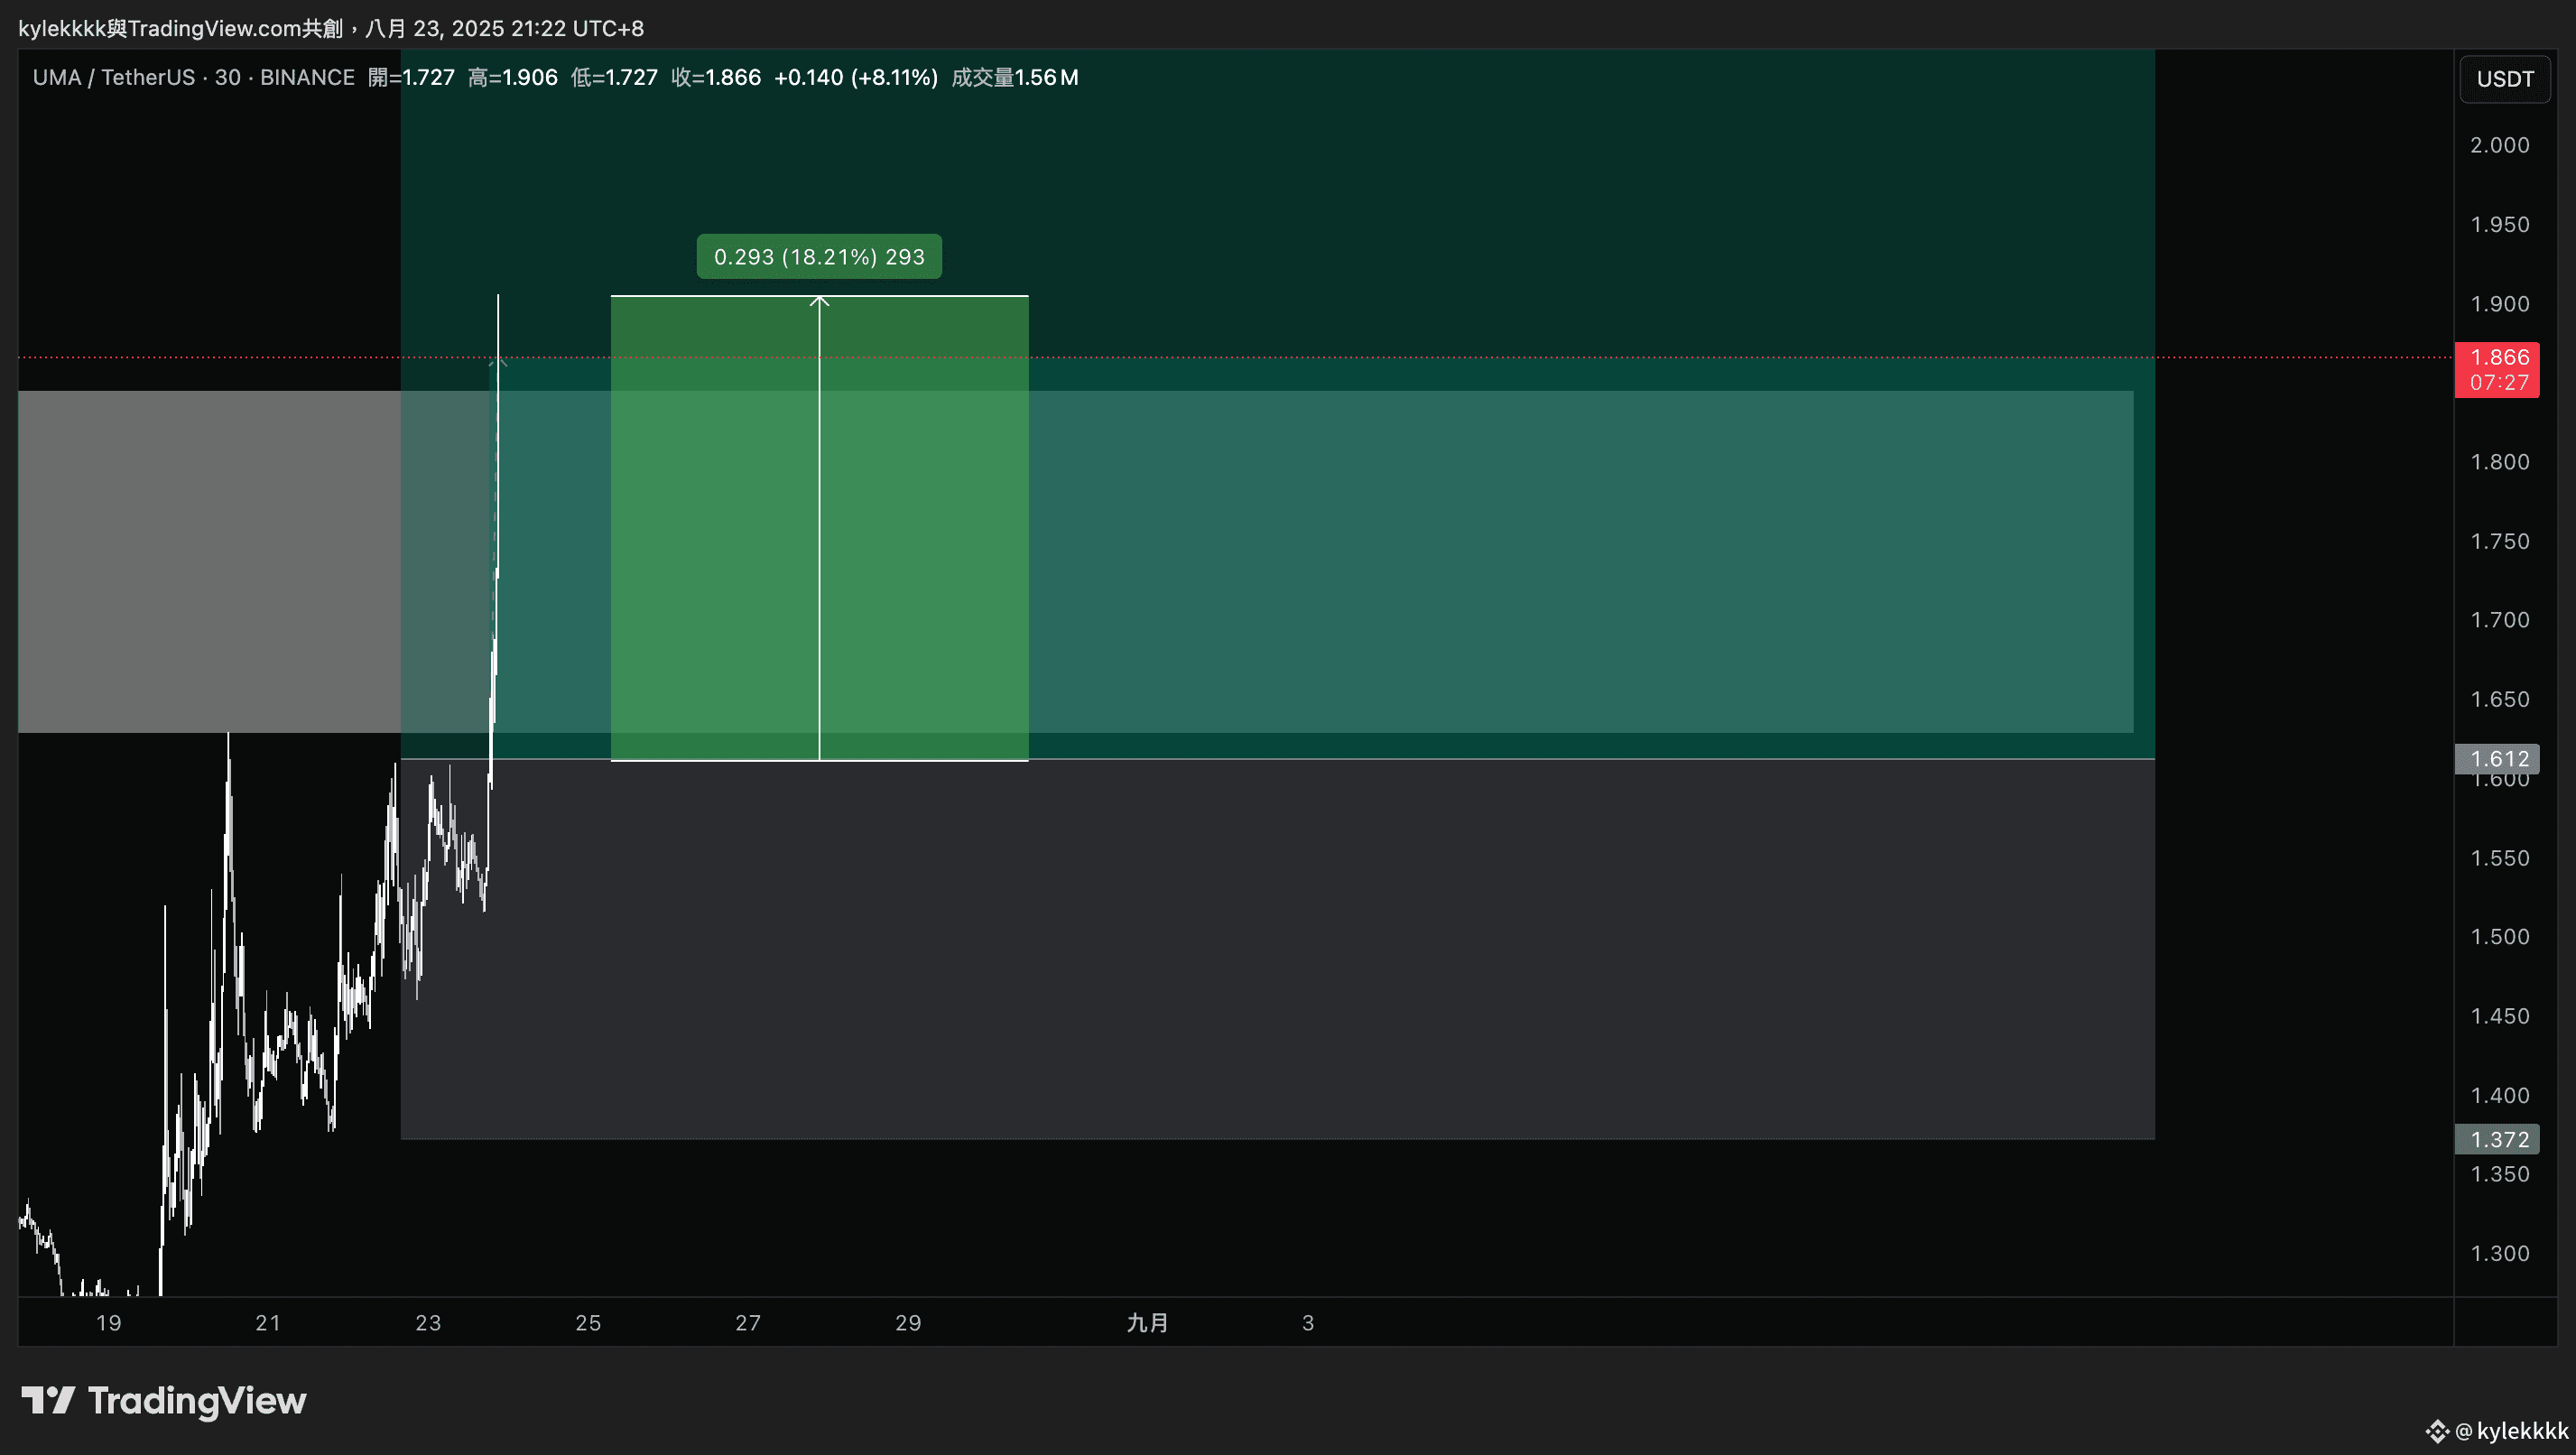The image size is (2576, 1455).
Task: Click the UMA / TetherUS symbol title
Action: tap(114, 78)
